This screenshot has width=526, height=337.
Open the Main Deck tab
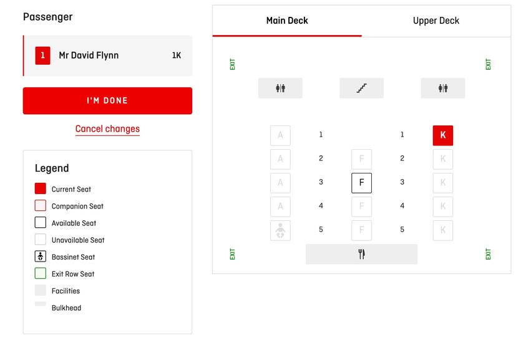(x=287, y=21)
